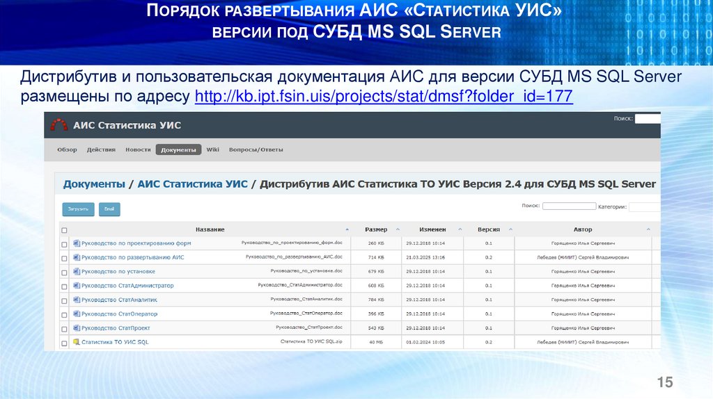
Task: Check the box for Руководство по развертыванию АИС
Action: [x=64, y=259]
